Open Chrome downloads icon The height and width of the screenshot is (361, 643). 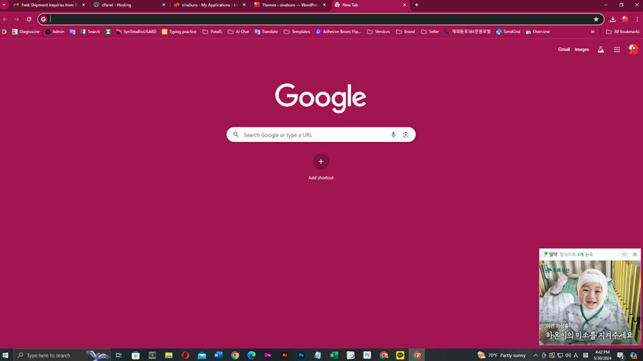[x=613, y=19]
